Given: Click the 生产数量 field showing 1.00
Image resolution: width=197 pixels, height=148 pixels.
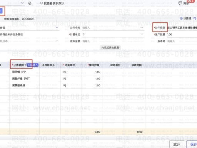Looking at the screenshot, I should pyautogui.click(x=182, y=34).
